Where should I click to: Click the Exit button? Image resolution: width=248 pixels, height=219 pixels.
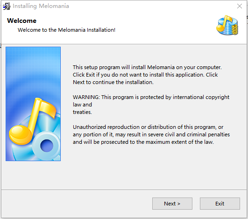click(220, 204)
